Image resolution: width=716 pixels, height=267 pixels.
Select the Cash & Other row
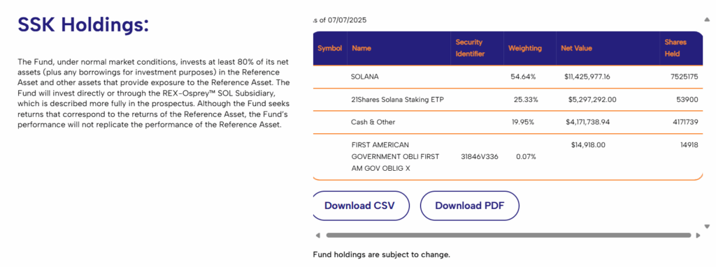(x=508, y=122)
